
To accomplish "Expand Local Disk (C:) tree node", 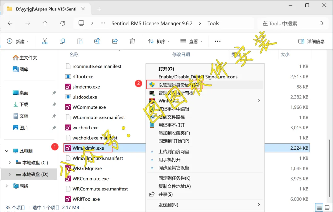I will coord(10,163).
